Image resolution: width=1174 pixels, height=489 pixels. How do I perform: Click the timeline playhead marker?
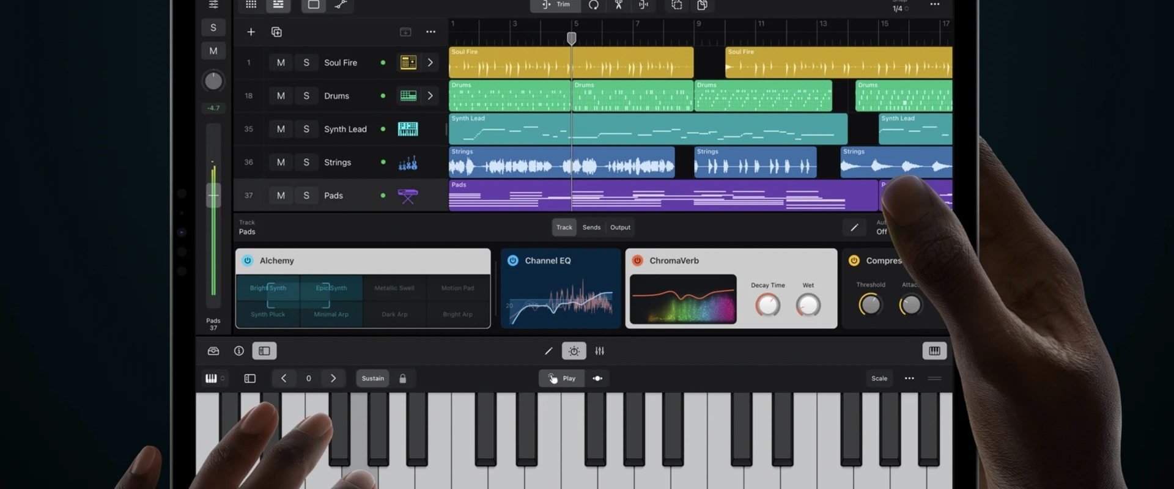click(572, 39)
